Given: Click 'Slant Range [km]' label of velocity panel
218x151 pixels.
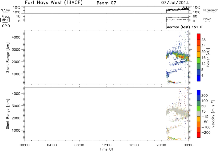Looking at the screenshot, I should tap(8, 114).
